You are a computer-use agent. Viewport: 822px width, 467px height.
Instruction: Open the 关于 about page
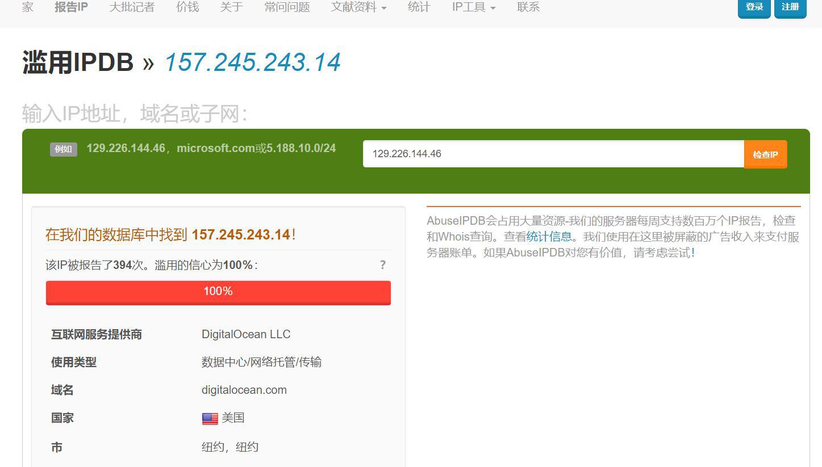point(231,7)
